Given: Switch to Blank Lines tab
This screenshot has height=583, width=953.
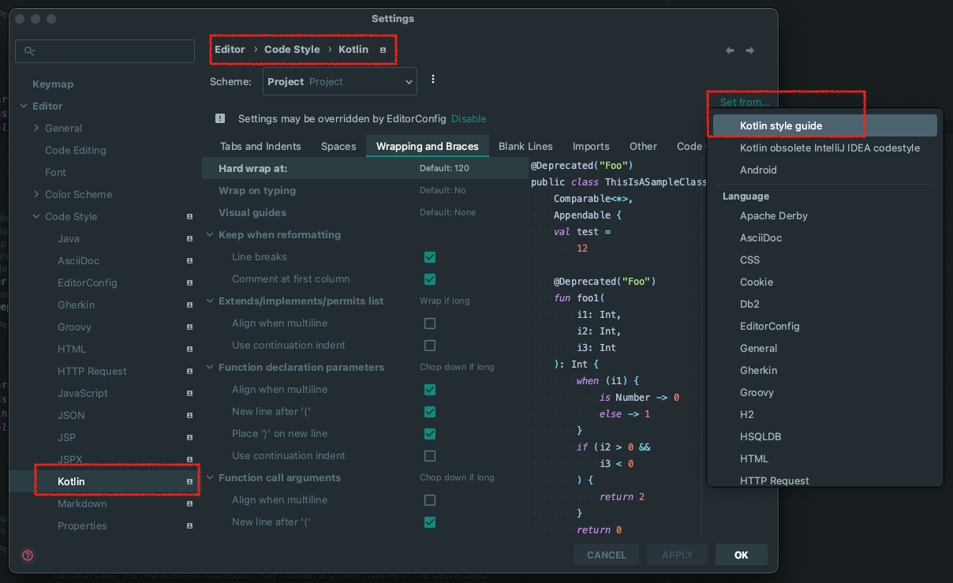Looking at the screenshot, I should tap(525, 146).
